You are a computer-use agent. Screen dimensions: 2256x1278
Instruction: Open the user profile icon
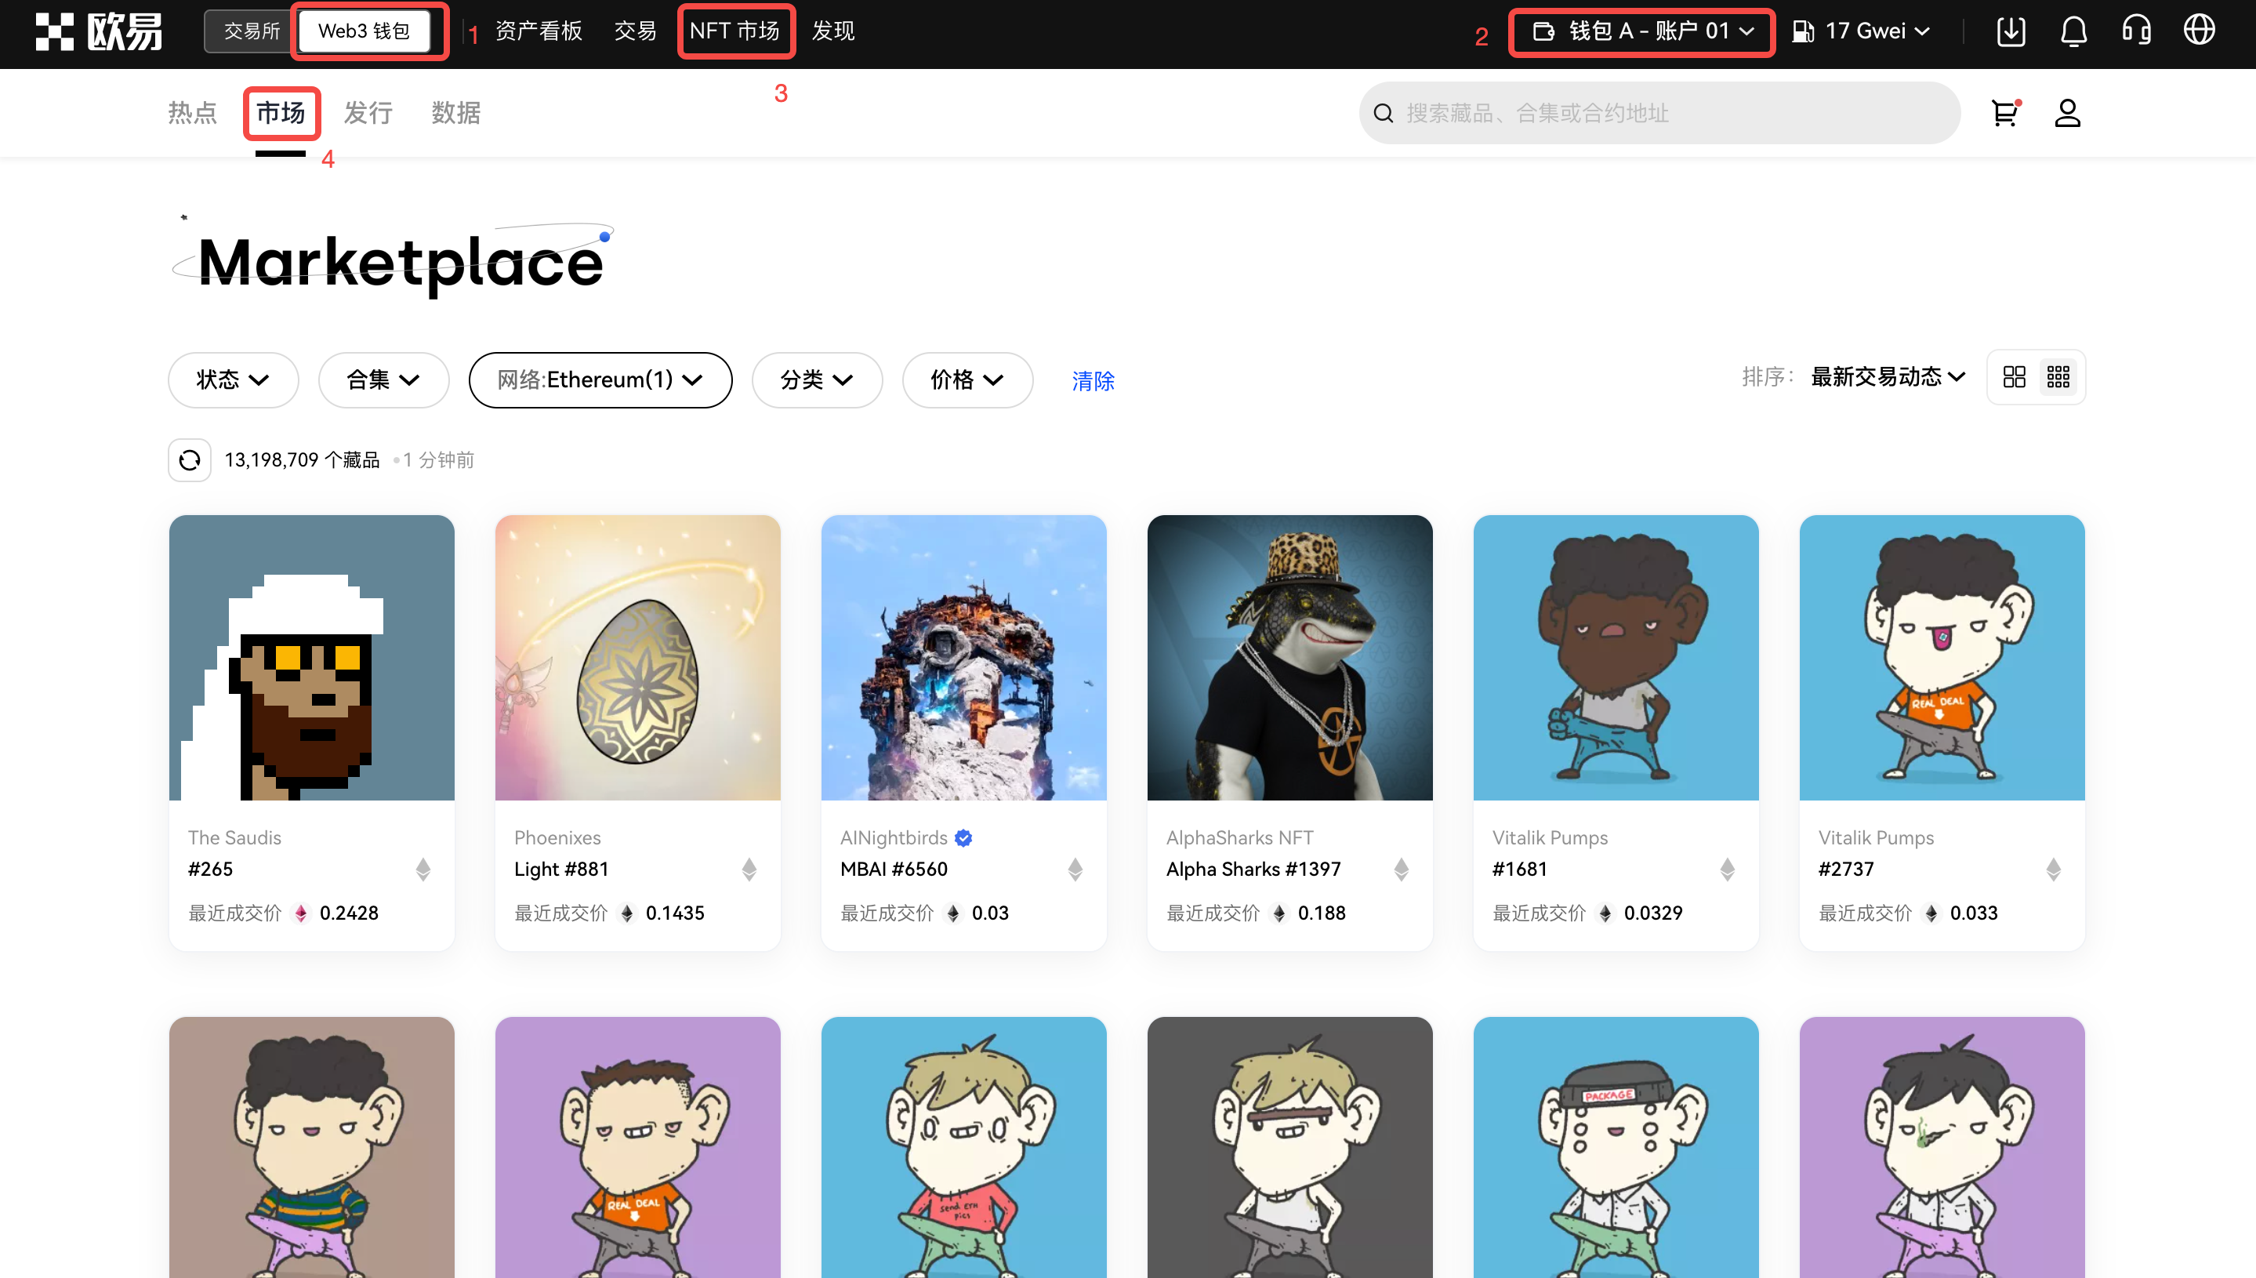2067,112
